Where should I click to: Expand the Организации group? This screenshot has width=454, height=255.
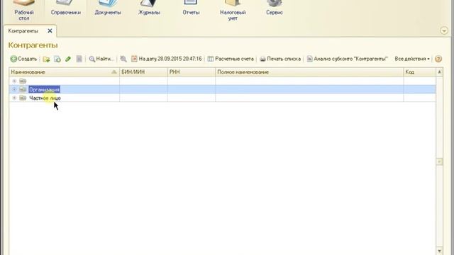tap(14, 90)
